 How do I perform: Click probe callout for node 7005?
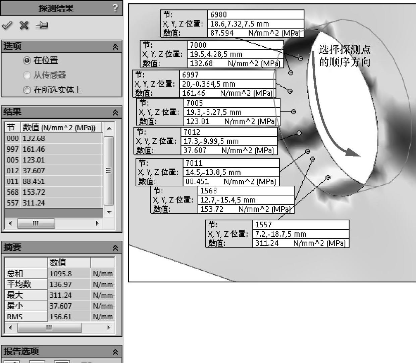[208, 112]
